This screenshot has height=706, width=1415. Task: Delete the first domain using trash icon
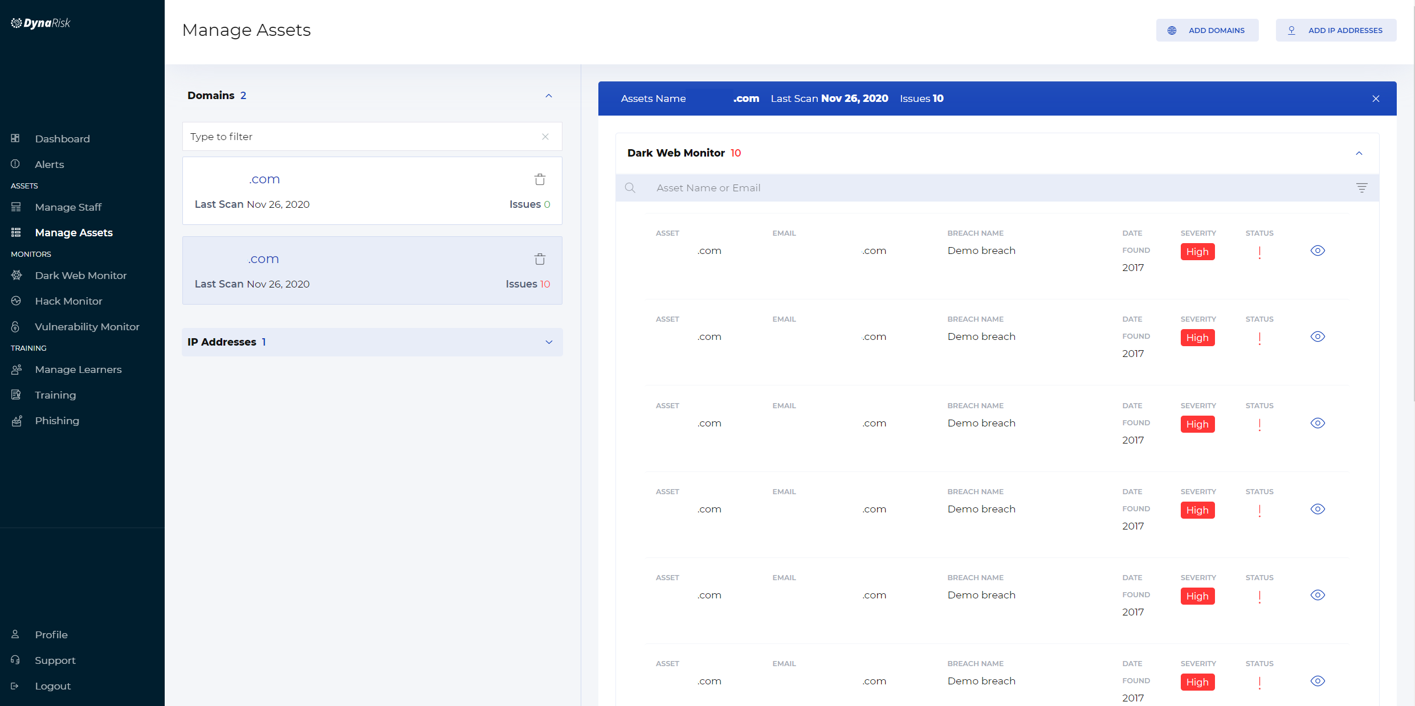click(540, 180)
